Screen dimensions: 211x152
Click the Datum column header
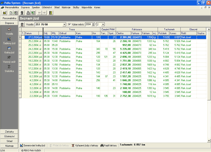point(32,33)
